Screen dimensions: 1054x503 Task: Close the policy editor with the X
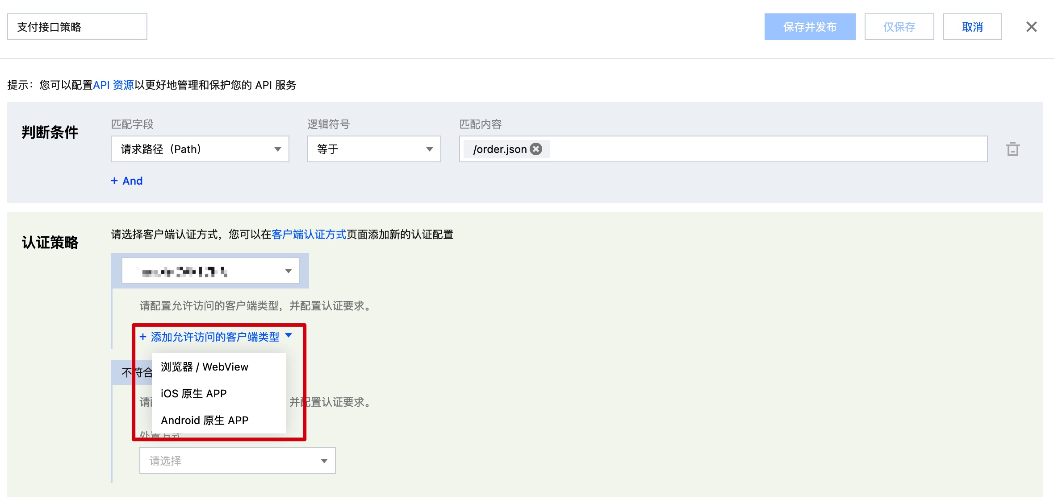pyautogui.click(x=1032, y=27)
